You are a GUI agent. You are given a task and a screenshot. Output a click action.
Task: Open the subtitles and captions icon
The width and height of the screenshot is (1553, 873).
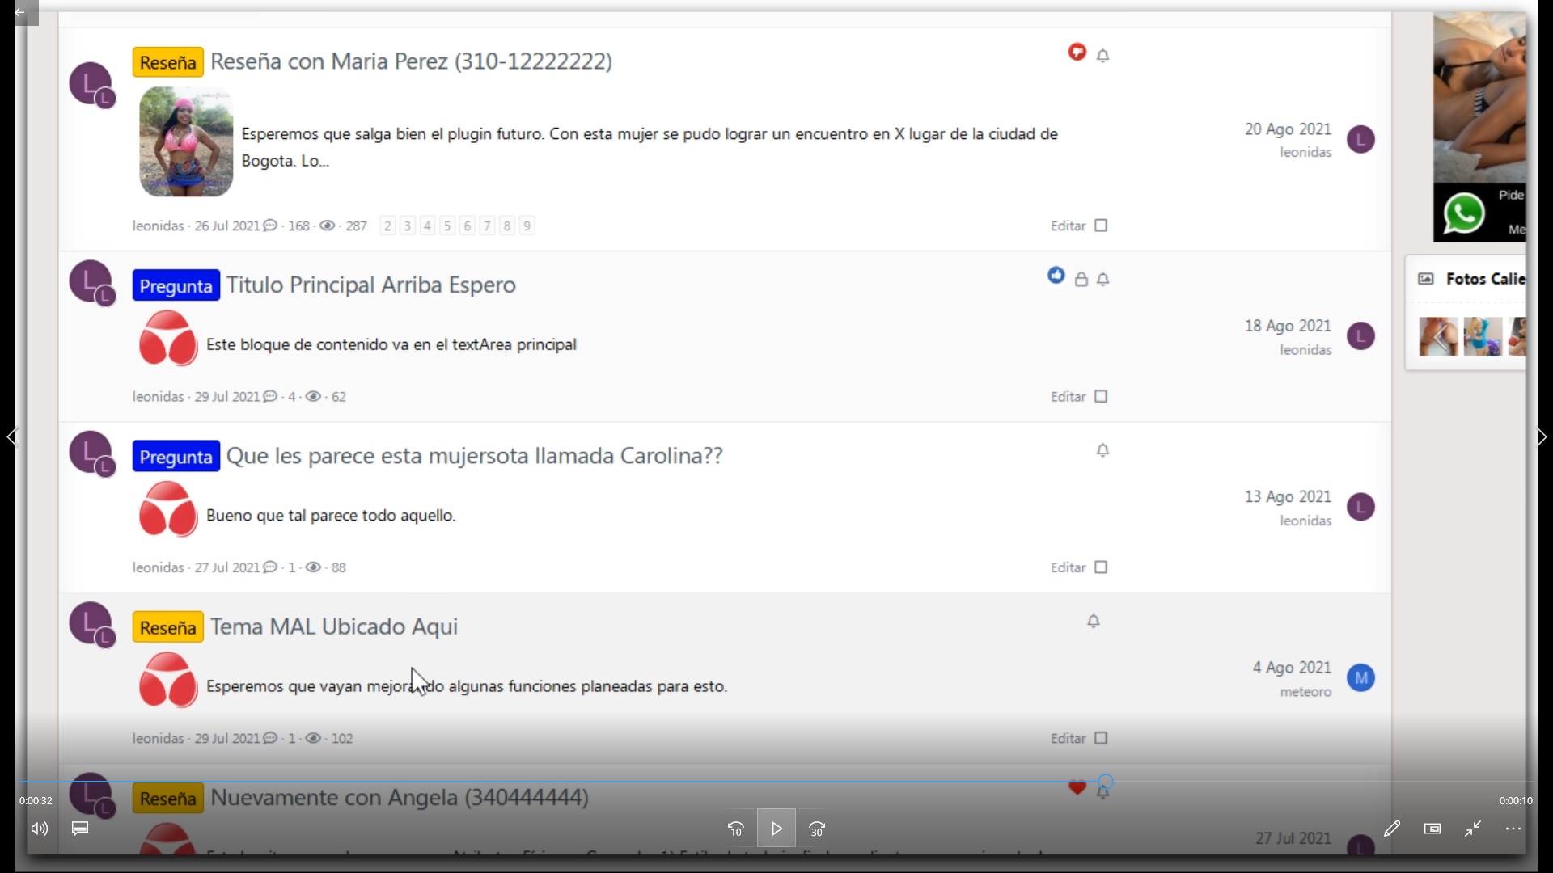click(80, 829)
